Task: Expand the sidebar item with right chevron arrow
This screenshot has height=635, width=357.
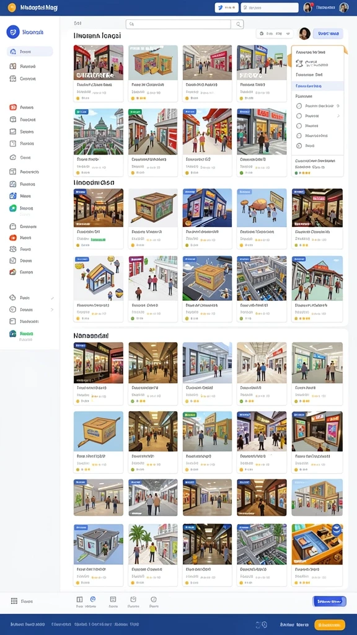Action: [30, 309]
